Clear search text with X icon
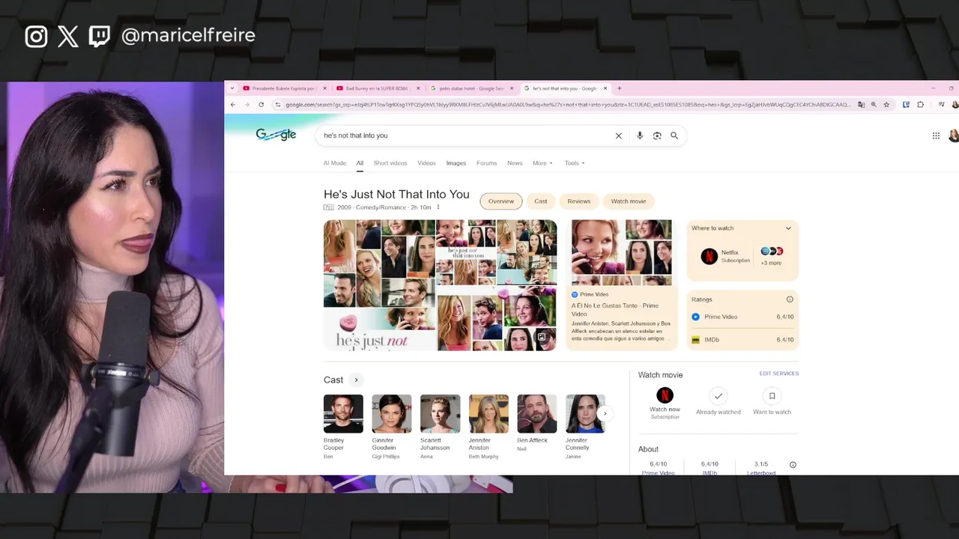This screenshot has width=959, height=539. pyautogui.click(x=619, y=135)
